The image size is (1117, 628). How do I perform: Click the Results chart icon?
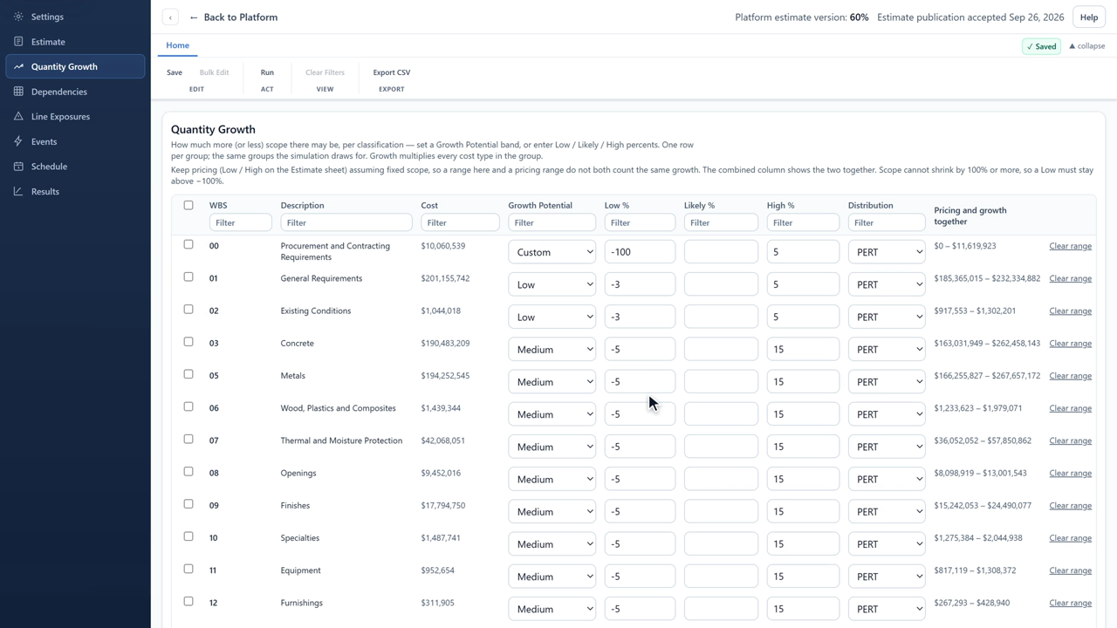(18, 191)
